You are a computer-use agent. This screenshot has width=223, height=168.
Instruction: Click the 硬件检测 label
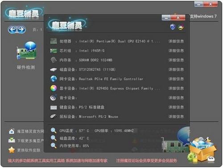coord(26,68)
